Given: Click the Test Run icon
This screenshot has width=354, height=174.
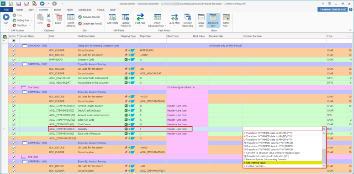Looking at the screenshot, I should 15,25.
